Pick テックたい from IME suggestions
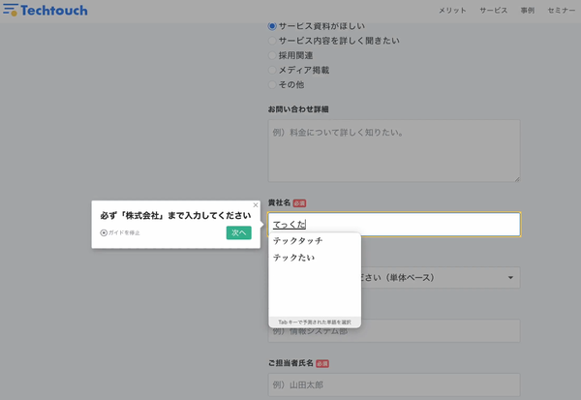This screenshot has width=581, height=400. click(x=294, y=258)
